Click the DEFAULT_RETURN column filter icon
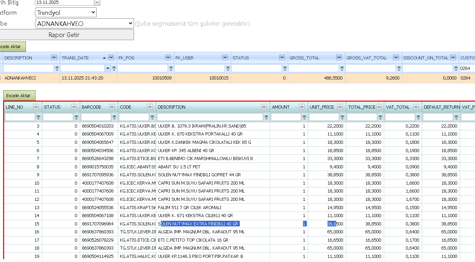 tap(456, 118)
